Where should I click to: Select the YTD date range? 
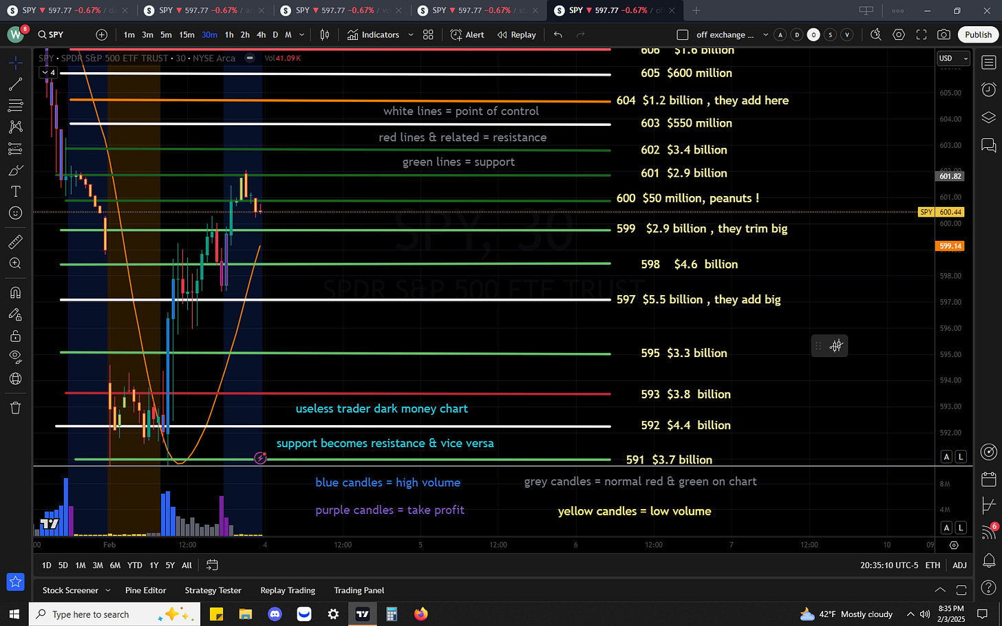tap(135, 565)
